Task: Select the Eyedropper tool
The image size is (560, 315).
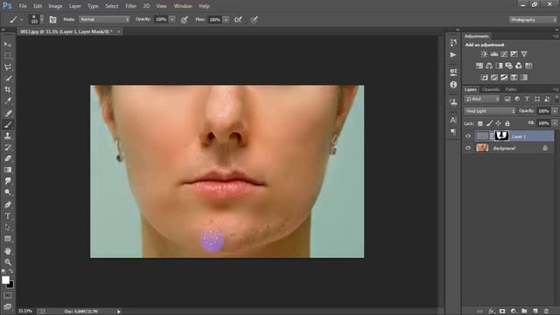Action: pyautogui.click(x=8, y=101)
